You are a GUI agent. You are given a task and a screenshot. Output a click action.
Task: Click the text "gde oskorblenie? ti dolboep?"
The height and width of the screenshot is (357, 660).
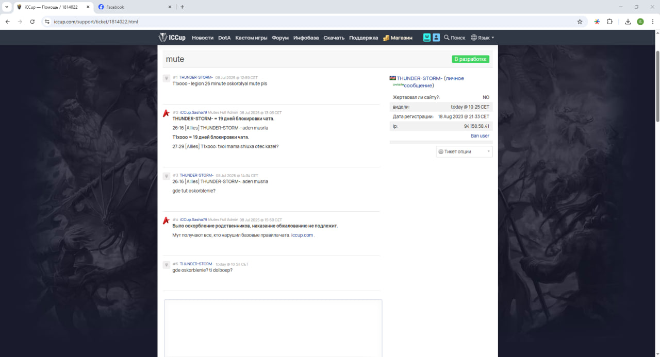click(x=202, y=270)
